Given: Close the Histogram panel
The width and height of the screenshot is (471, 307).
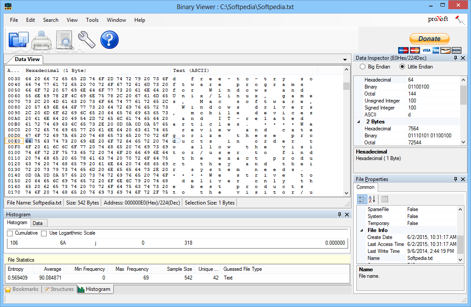Looking at the screenshot, I should pos(347,215).
